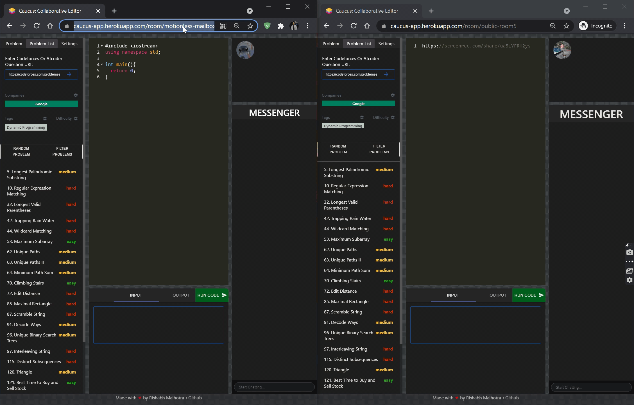Image resolution: width=634 pixels, height=405 pixels.
Task: Select Dynamic Programming tag filter
Action: (26, 127)
